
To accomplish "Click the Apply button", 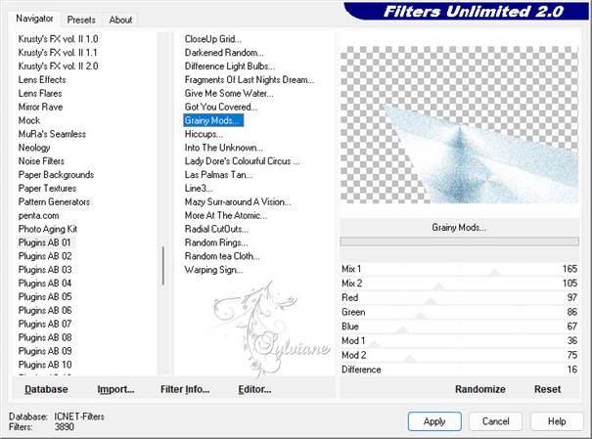I will point(434,421).
